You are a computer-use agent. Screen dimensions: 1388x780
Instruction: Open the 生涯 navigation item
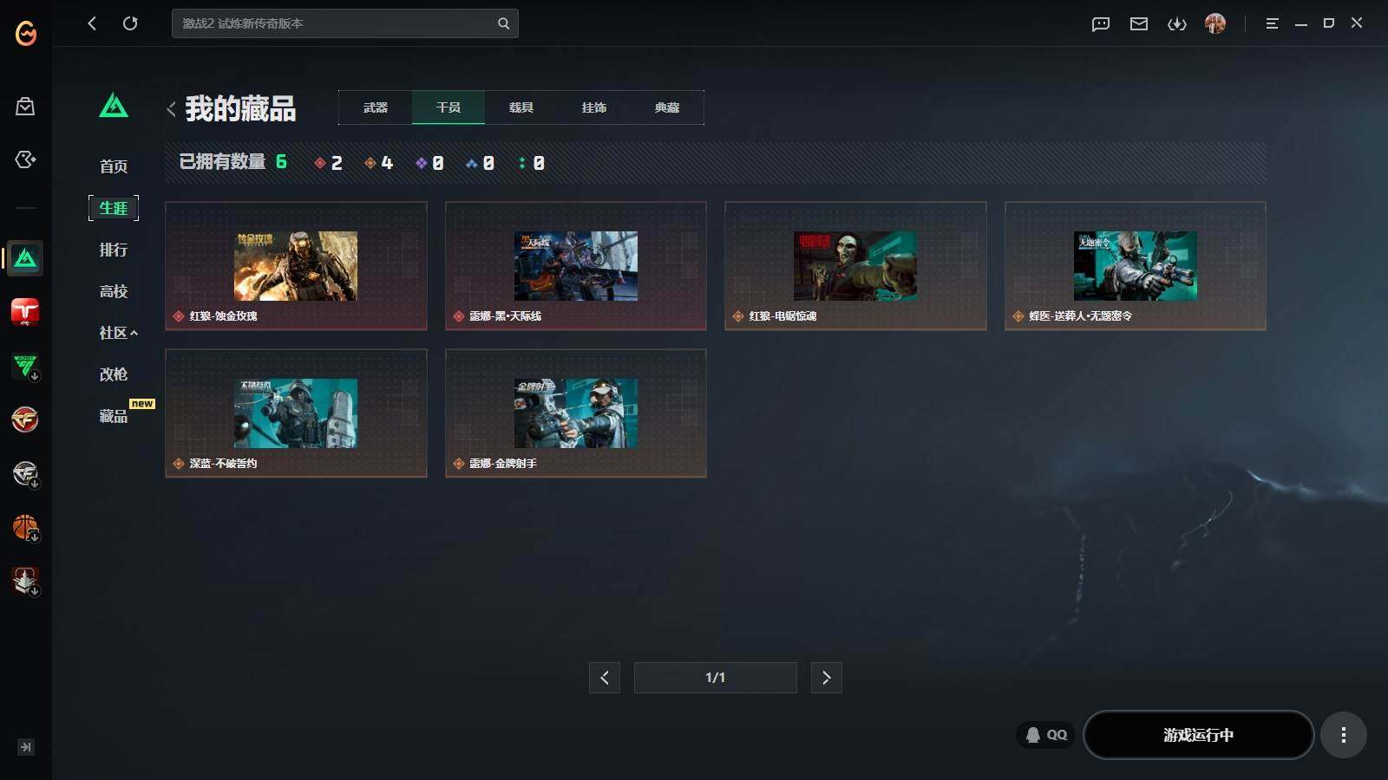(x=114, y=208)
